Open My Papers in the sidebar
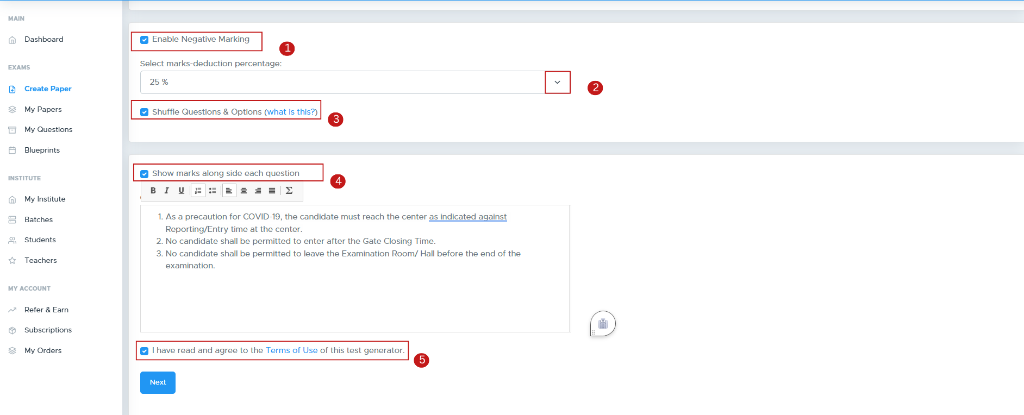The image size is (1024, 415). tap(43, 109)
